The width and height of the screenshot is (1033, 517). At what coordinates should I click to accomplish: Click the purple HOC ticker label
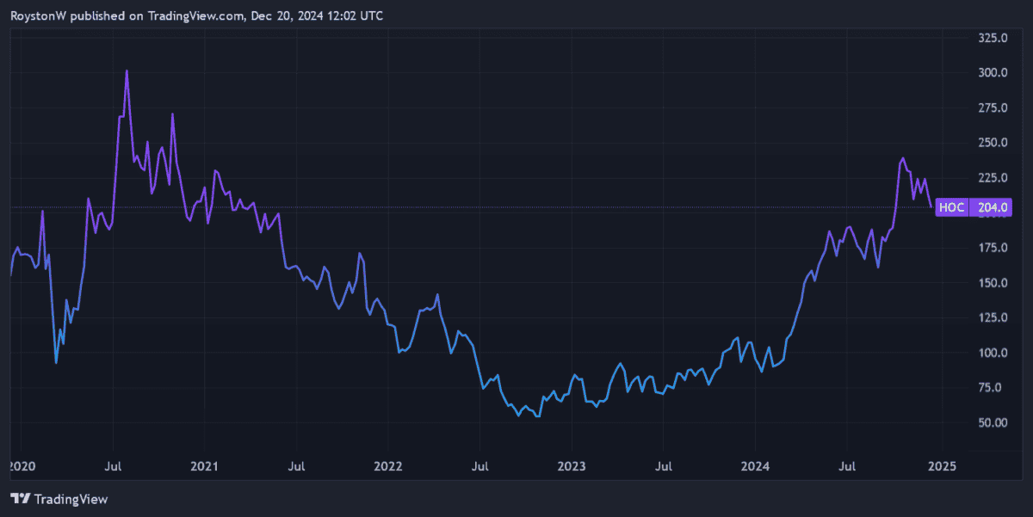point(951,207)
